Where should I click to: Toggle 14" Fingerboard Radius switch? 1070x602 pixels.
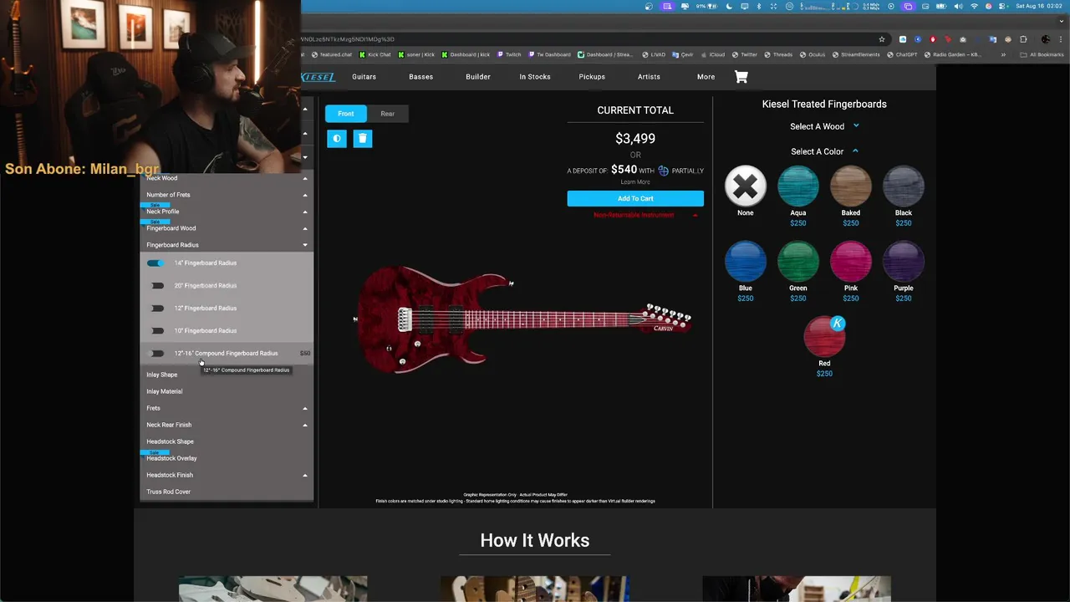pos(156,263)
